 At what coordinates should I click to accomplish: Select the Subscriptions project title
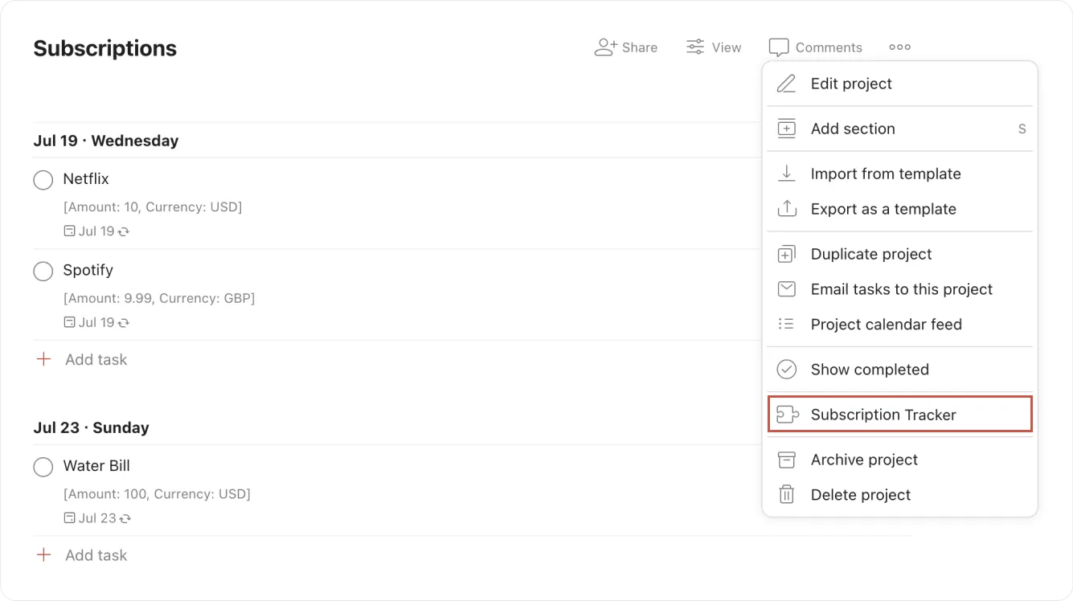pos(104,48)
